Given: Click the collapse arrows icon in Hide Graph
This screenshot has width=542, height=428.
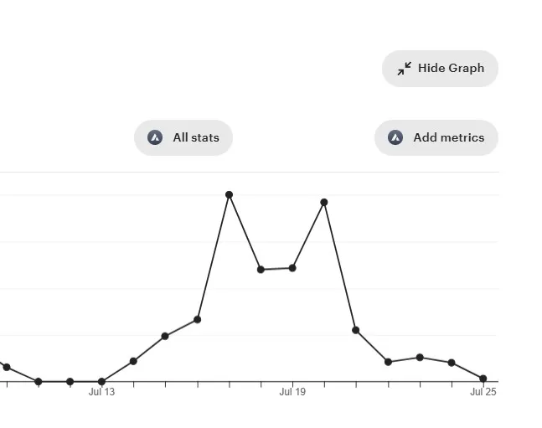Looking at the screenshot, I should tap(404, 69).
